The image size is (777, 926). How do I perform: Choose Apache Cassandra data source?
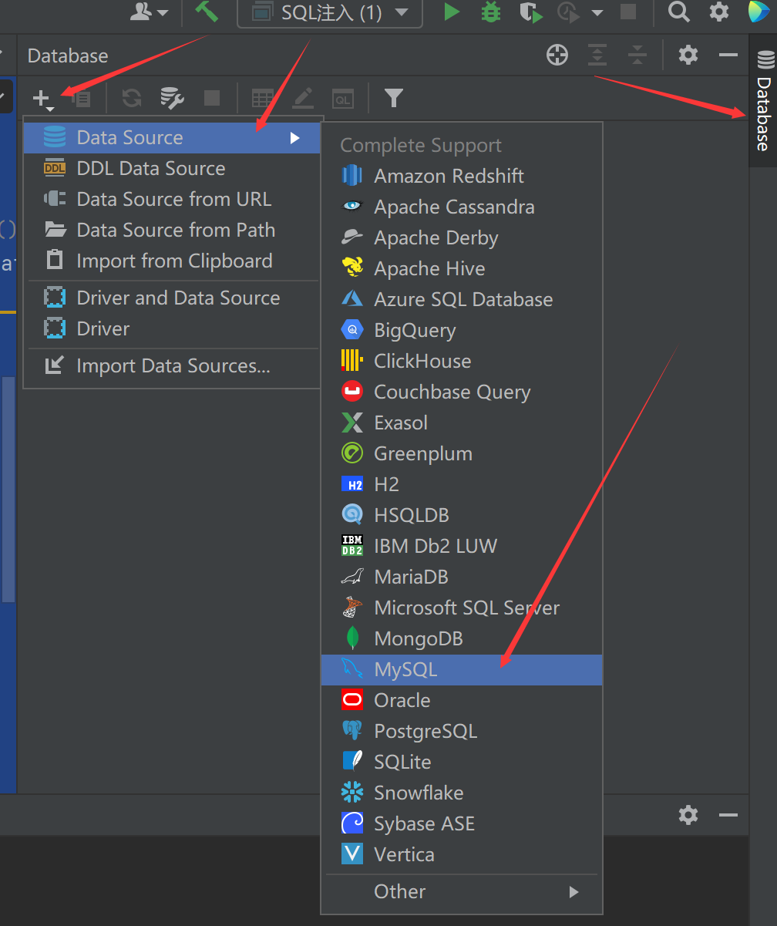point(462,207)
